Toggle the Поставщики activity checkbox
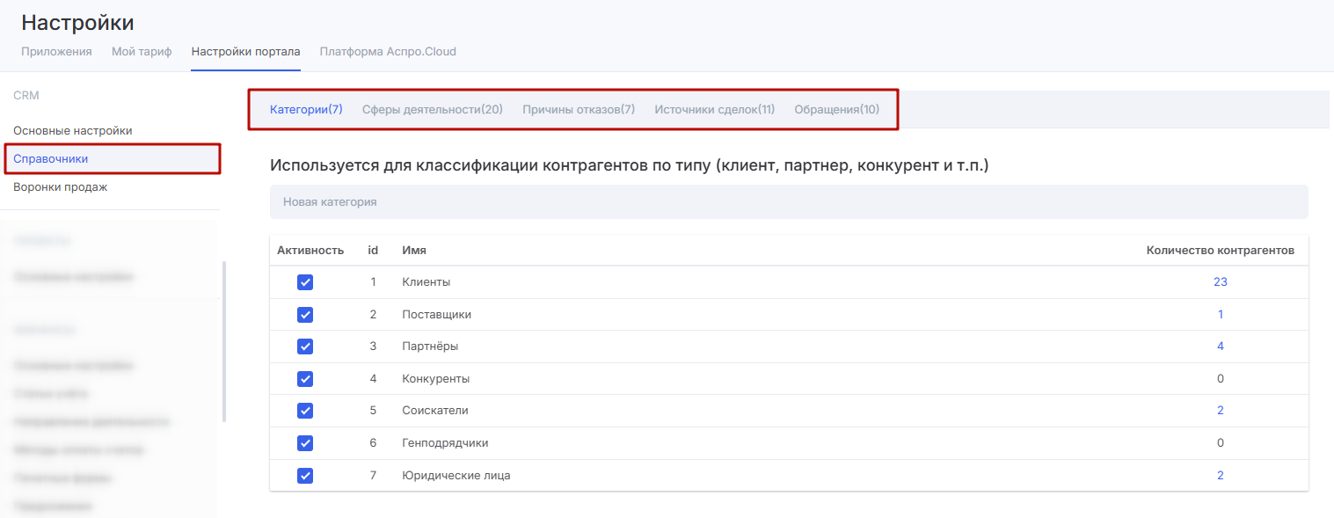This screenshot has height=518, width=1334. click(x=305, y=315)
